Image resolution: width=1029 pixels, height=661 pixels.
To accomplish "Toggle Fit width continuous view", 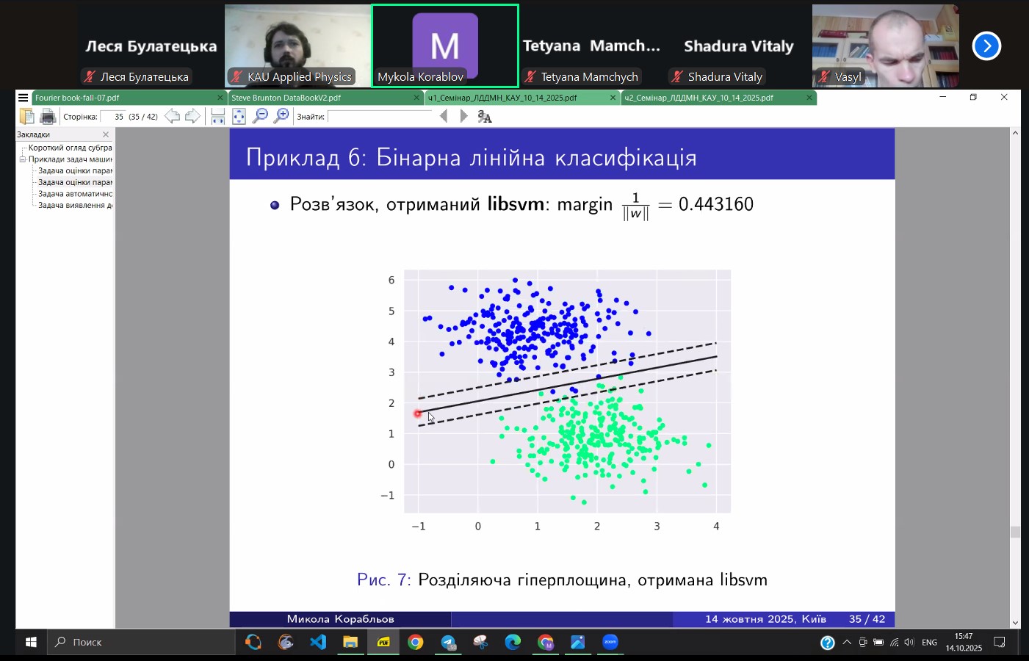I will [218, 116].
